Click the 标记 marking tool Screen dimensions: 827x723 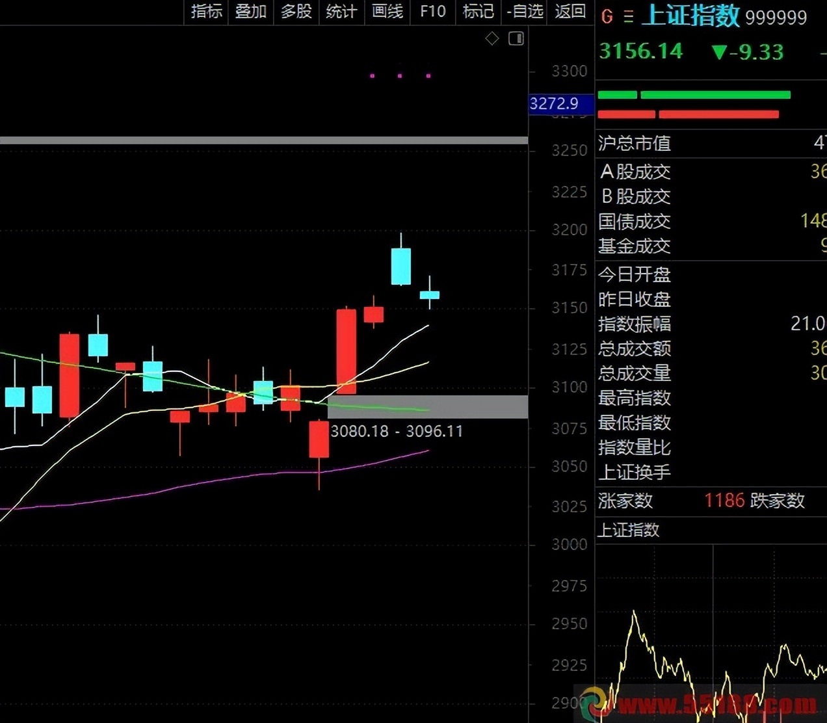pyautogui.click(x=478, y=12)
